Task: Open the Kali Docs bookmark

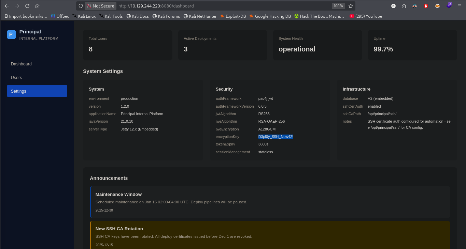Action: click(138, 16)
